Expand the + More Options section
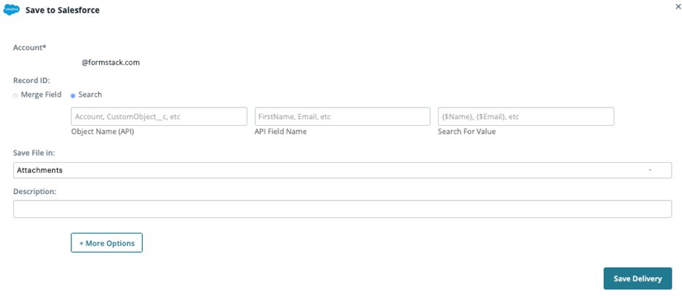Screen dimensions: 682x301 (106, 243)
